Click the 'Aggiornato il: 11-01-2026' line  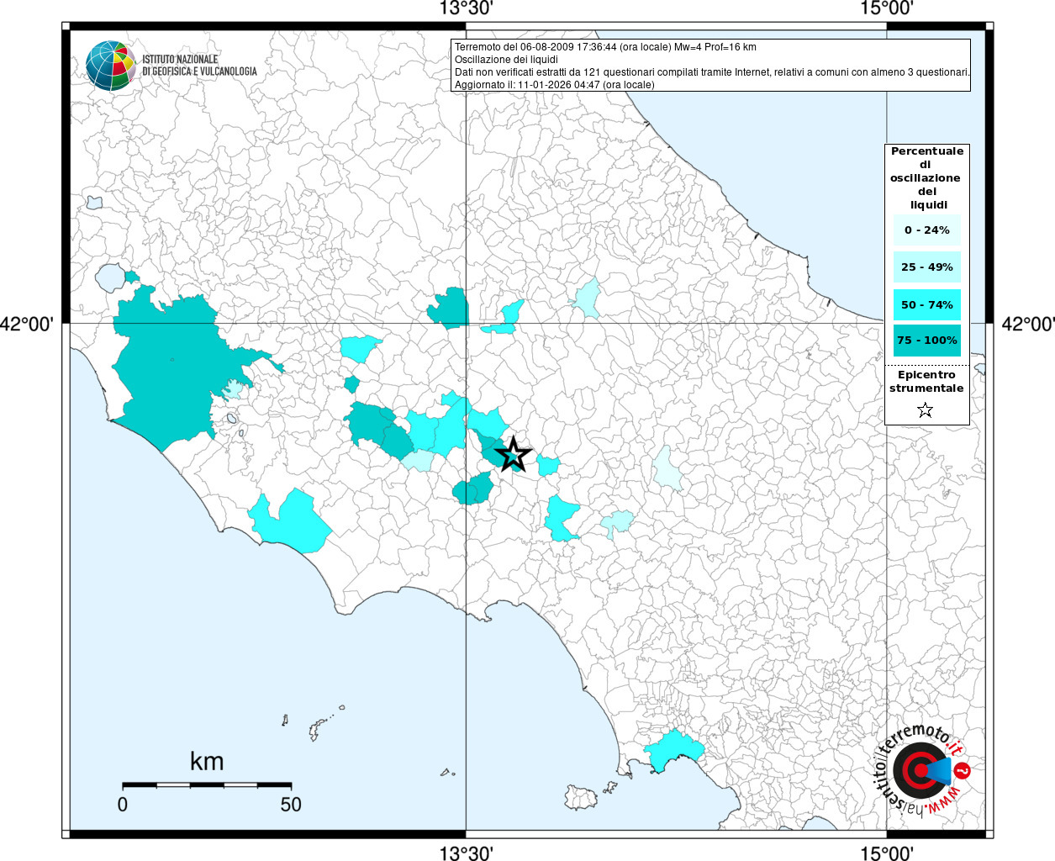point(555,85)
